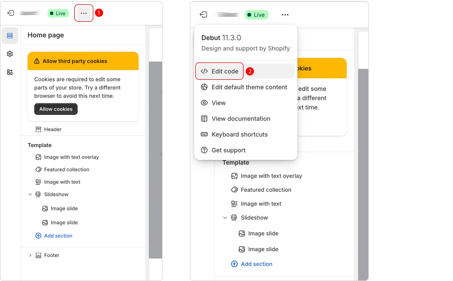The image size is (453, 281).
Task: Choose Edit default theme content menu item
Action: click(x=249, y=87)
